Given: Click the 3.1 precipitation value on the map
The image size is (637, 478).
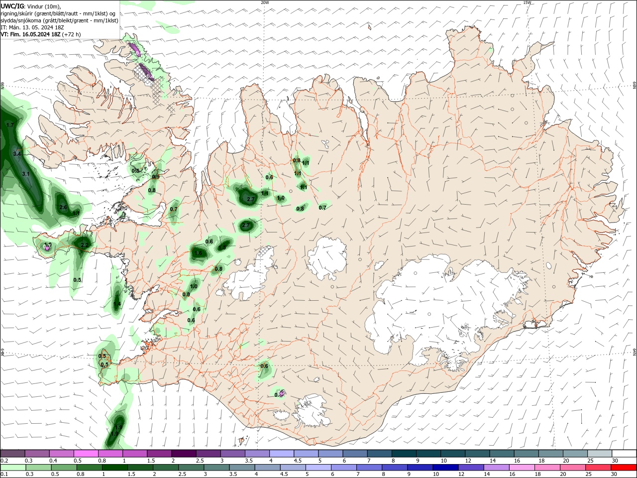Looking at the screenshot, I should (26, 174).
